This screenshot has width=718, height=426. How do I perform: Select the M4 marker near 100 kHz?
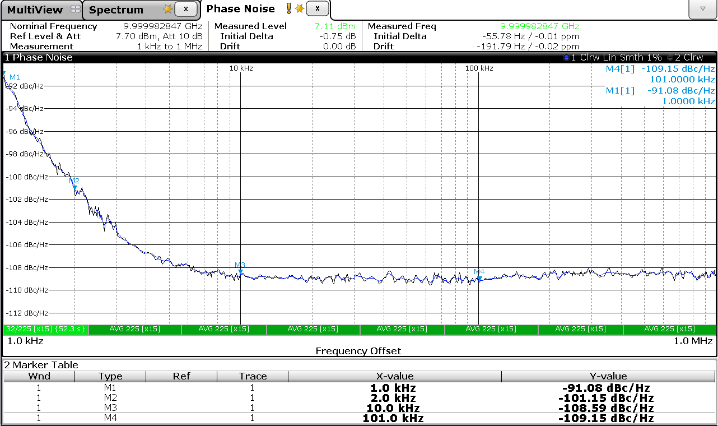tap(479, 279)
